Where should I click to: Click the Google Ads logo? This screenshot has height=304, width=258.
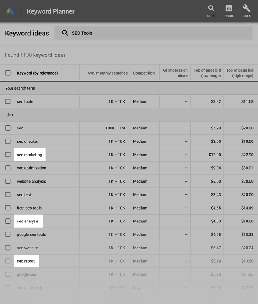click(x=10, y=11)
